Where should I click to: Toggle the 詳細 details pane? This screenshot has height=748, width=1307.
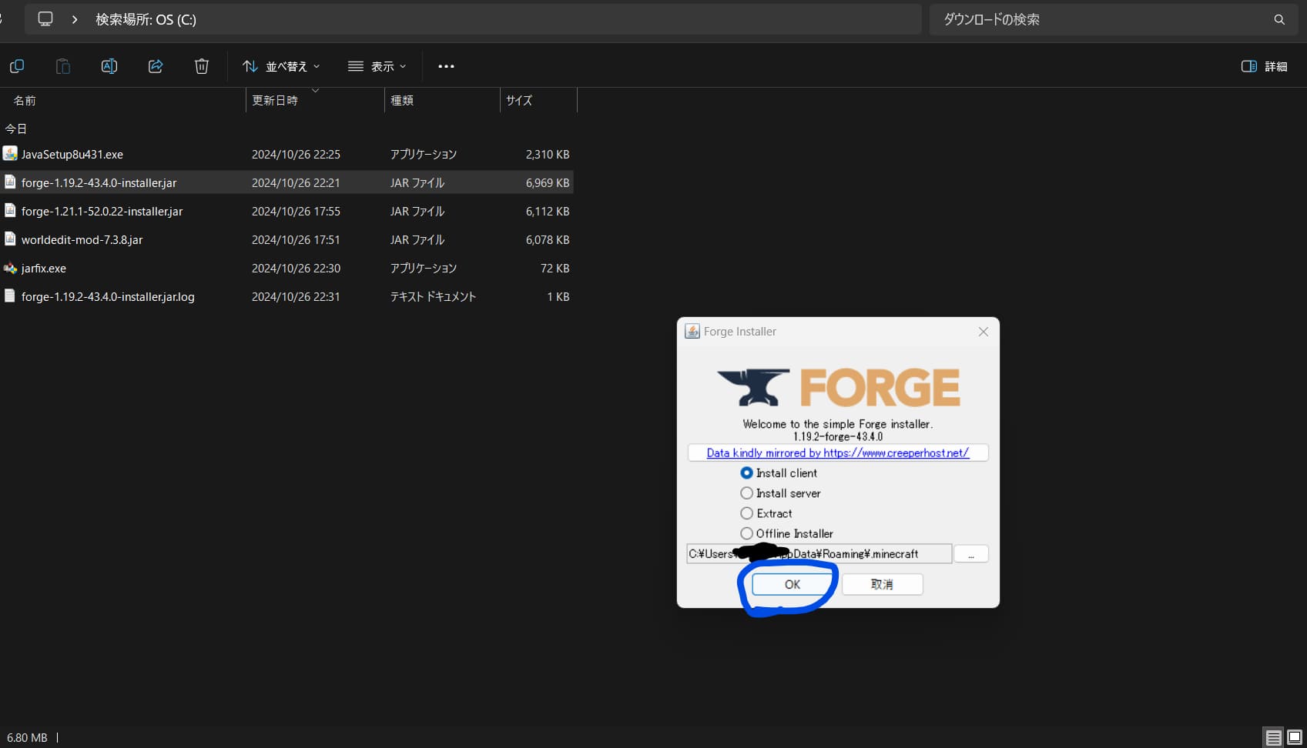[x=1264, y=66]
